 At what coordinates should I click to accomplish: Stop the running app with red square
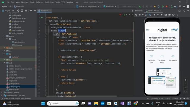[167, 7]
